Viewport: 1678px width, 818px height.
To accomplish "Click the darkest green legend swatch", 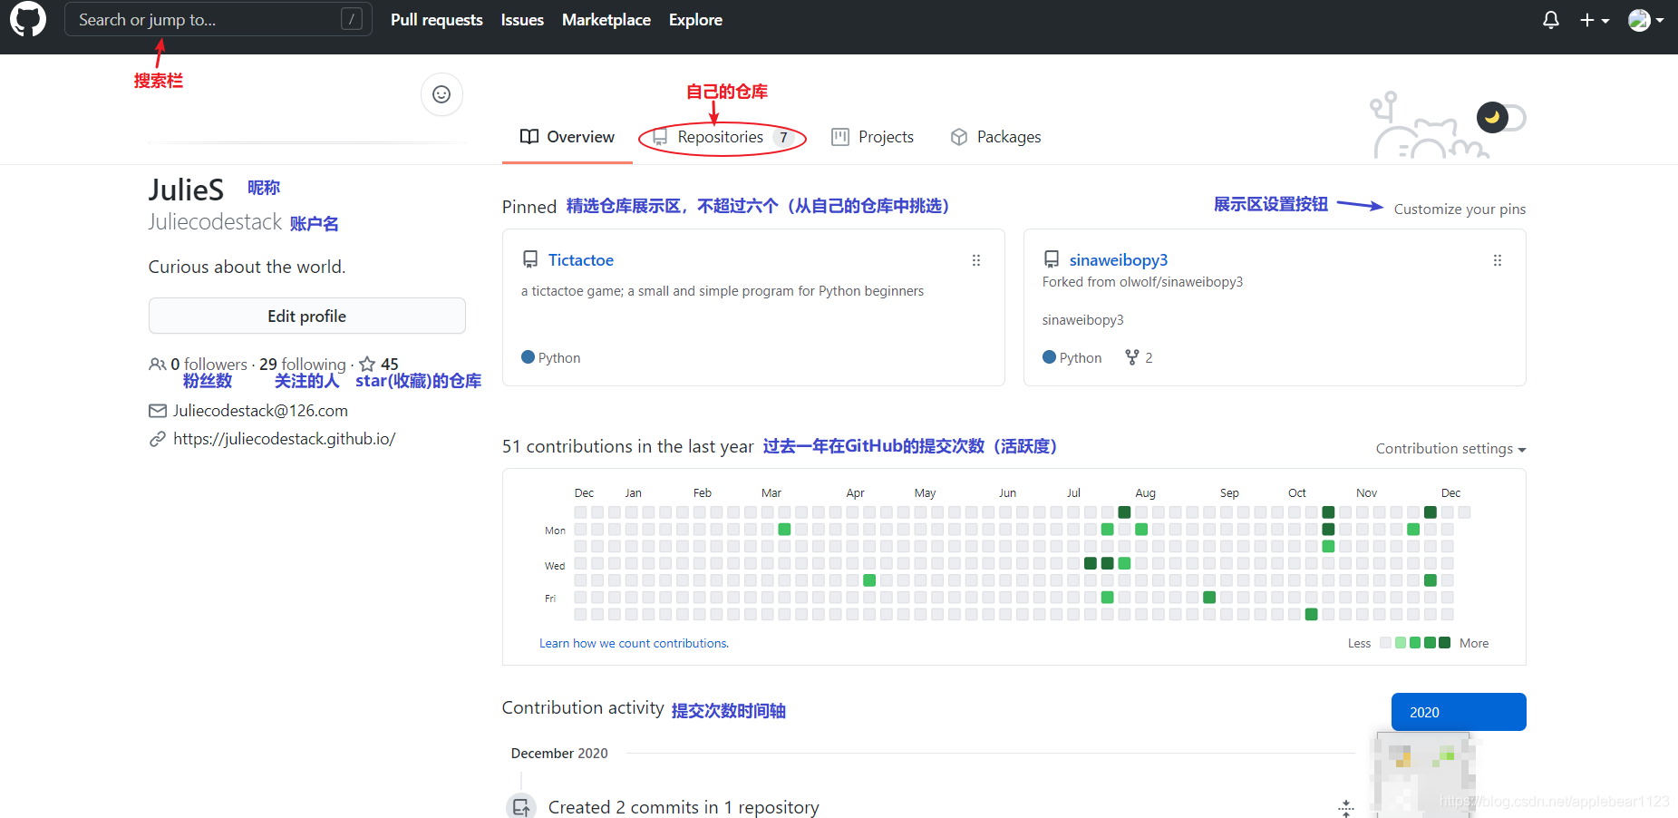I will click(x=1444, y=643).
